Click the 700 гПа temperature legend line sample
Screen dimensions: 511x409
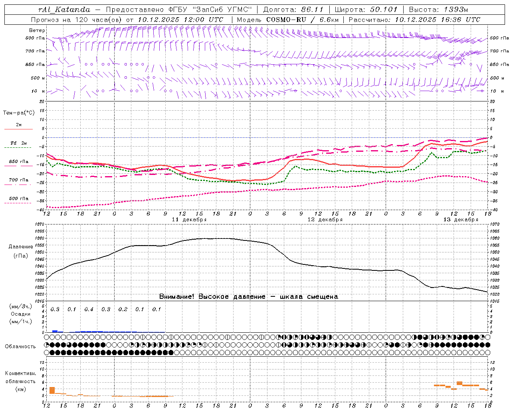click(x=18, y=185)
